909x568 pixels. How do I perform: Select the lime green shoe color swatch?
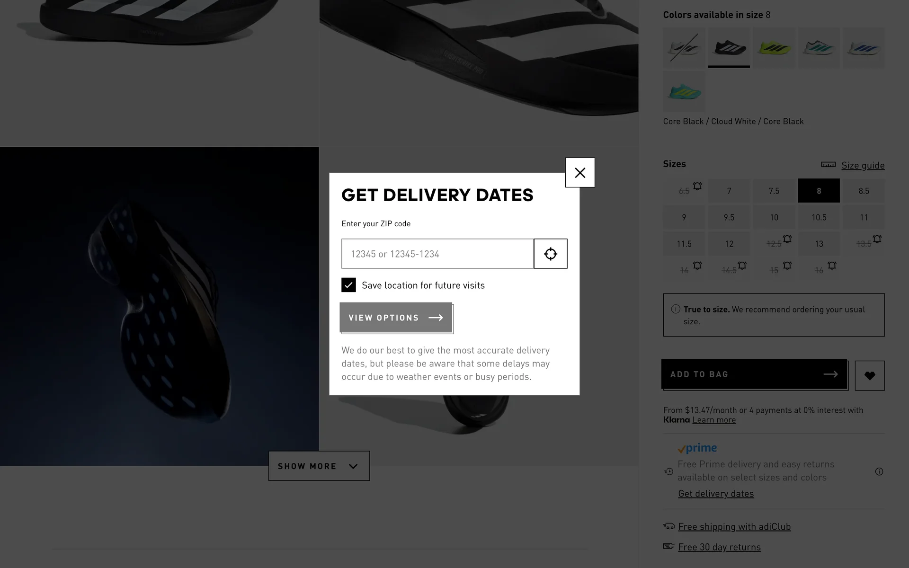coord(774,47)
